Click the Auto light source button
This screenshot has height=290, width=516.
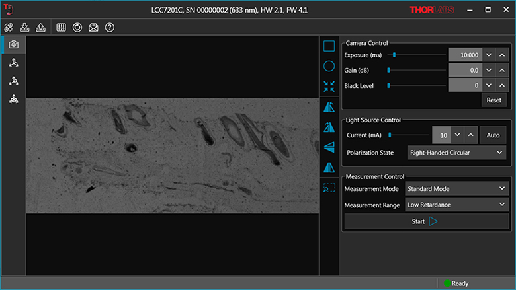pyautogui.click(x=492, y=135)
